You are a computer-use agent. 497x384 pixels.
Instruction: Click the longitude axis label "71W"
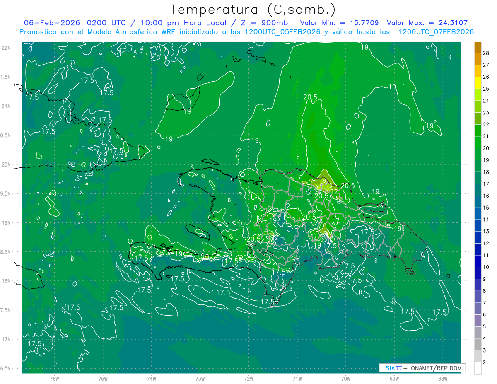point(297,379)
